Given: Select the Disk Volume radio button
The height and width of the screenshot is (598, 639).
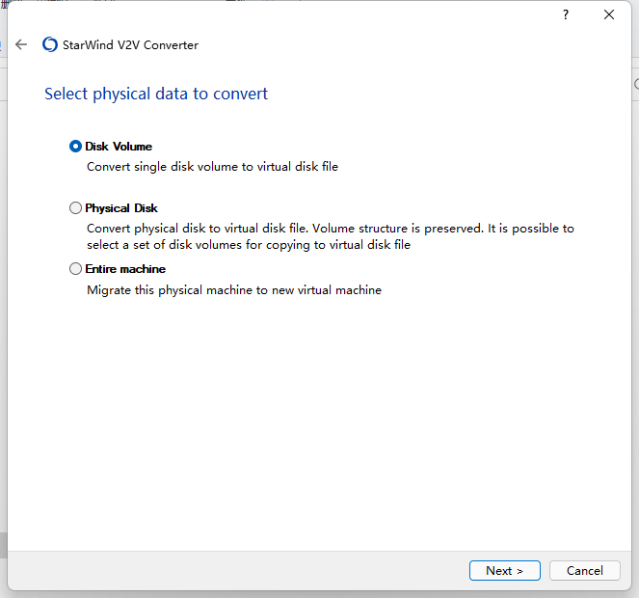Looking at the screenshot, I should [x=75, y=146].
